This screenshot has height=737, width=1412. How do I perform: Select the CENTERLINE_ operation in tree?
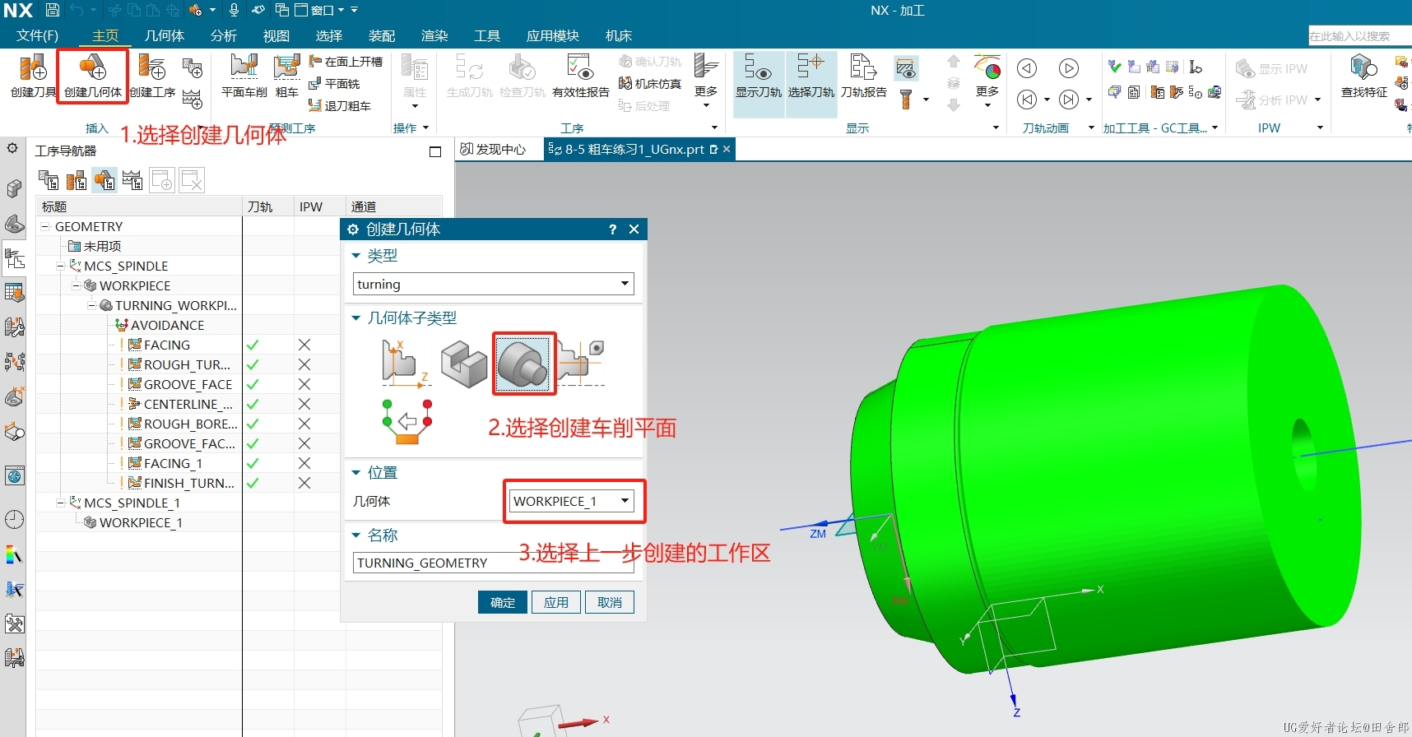click(188, 404)
